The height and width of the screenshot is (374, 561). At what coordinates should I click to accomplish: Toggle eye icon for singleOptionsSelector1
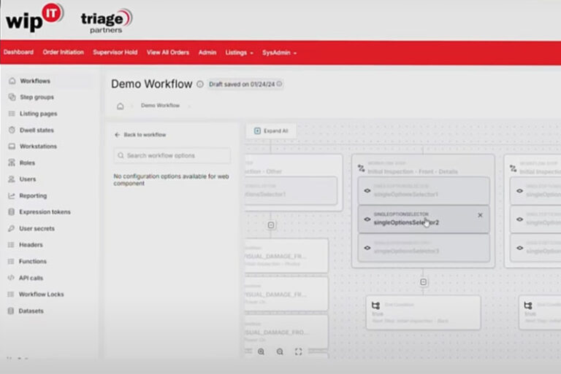point(367,191)
